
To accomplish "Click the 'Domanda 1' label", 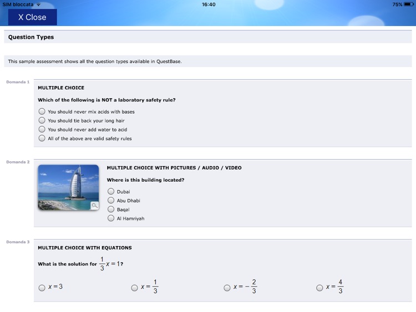I will [x=18, y=82].
